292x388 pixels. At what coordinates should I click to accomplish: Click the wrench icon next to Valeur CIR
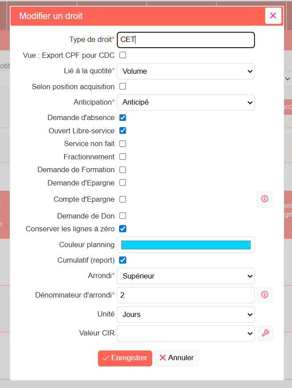(x=266, y=333)
